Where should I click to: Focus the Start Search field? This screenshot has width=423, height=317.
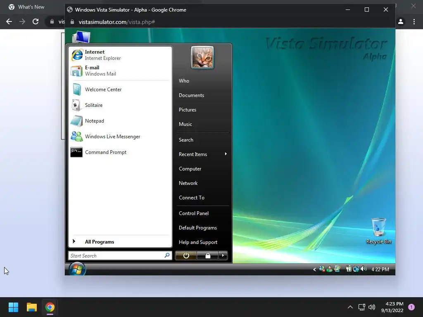[120, 255]
